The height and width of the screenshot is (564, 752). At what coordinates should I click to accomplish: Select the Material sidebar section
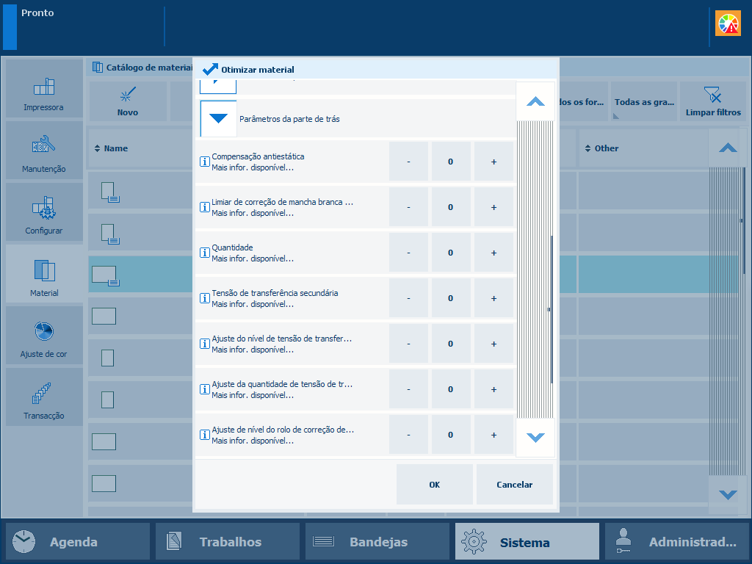[x=44, y=274]
